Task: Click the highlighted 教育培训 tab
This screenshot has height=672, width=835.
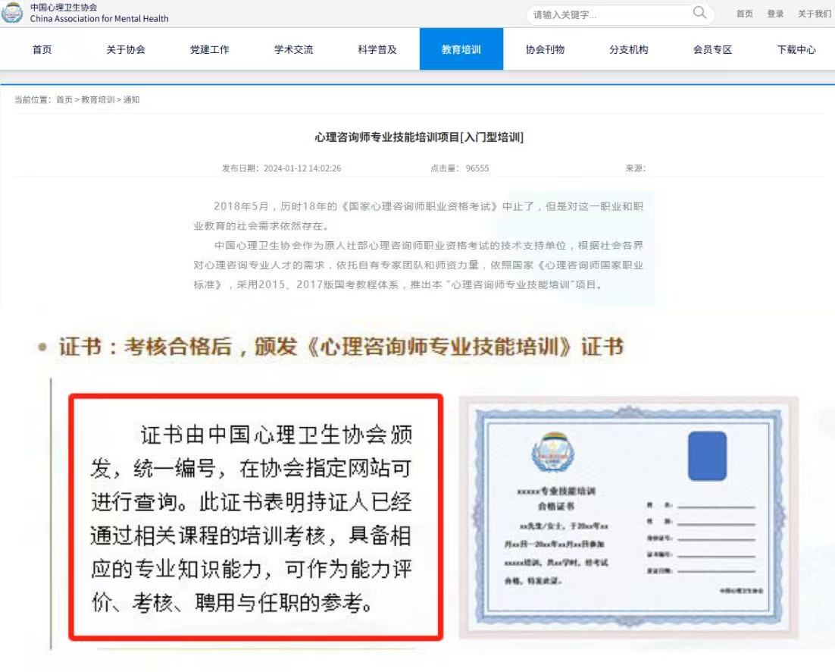Action: [x=461, y=49]
